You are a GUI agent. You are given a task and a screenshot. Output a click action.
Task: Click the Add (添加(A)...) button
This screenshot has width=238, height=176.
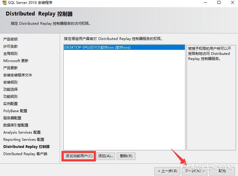pos(106,156)
